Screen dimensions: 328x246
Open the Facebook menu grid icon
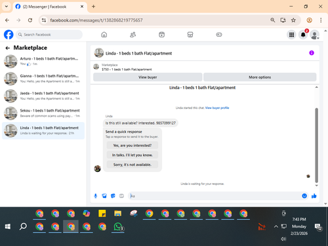coord(291,35)
